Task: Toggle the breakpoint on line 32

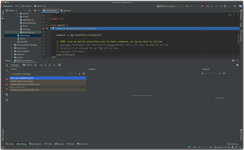Action: click(x=47, y=28)
